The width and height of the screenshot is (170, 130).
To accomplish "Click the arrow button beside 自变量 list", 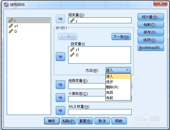I will pos(61,57).
